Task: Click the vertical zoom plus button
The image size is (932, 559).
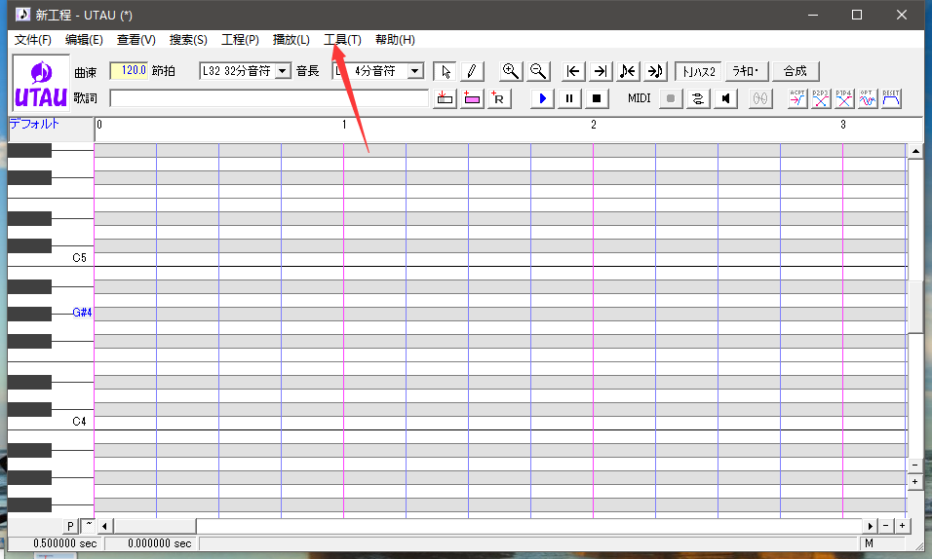Action: pos(915,481)
